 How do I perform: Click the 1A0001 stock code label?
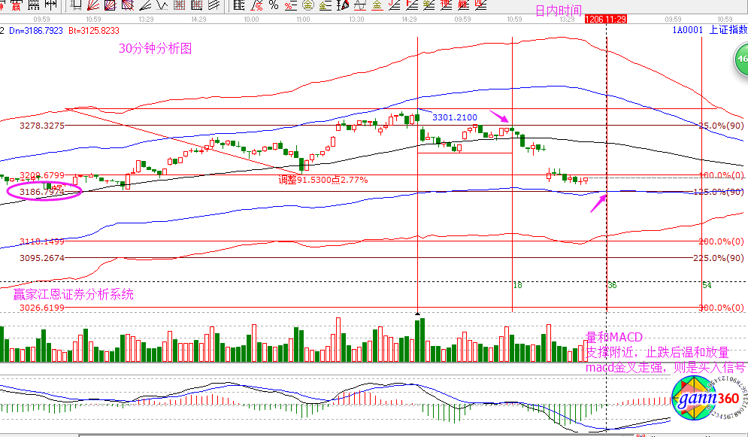point(688,30)
